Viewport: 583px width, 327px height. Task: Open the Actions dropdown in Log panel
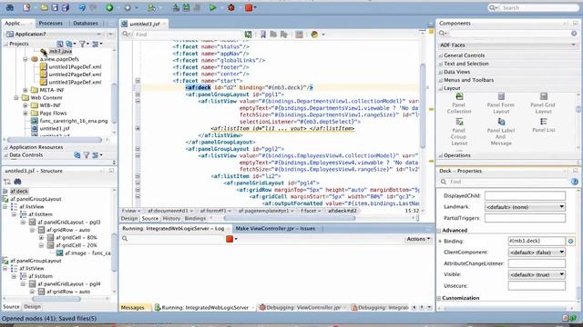click(418, 239)
